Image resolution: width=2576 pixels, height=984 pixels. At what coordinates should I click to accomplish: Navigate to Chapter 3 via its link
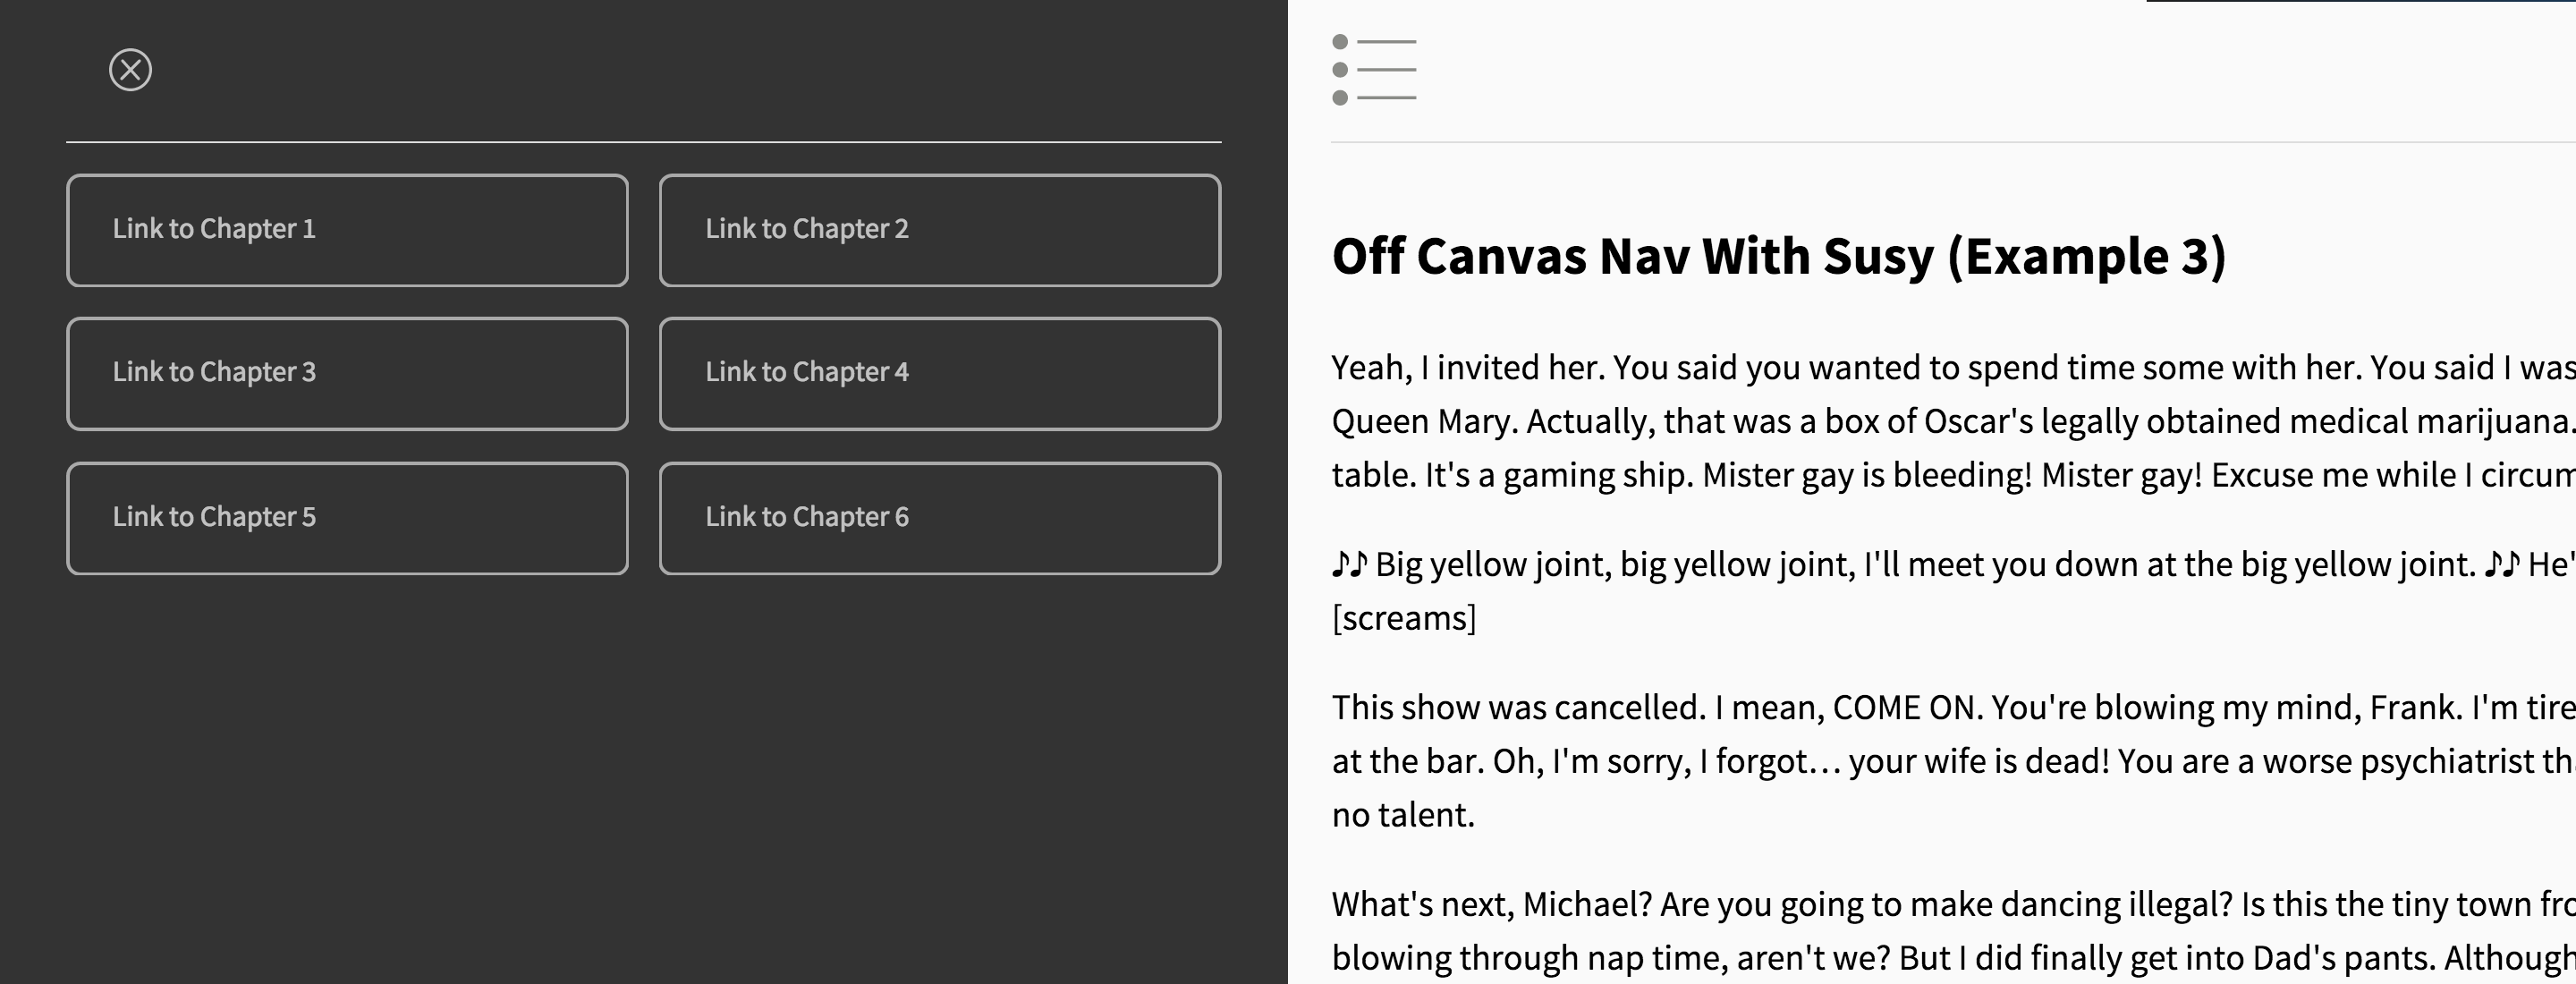pos(346,374)
